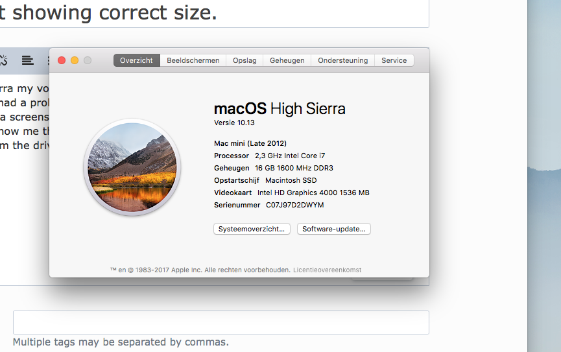Go to the Ondersteuning tab

342,60
